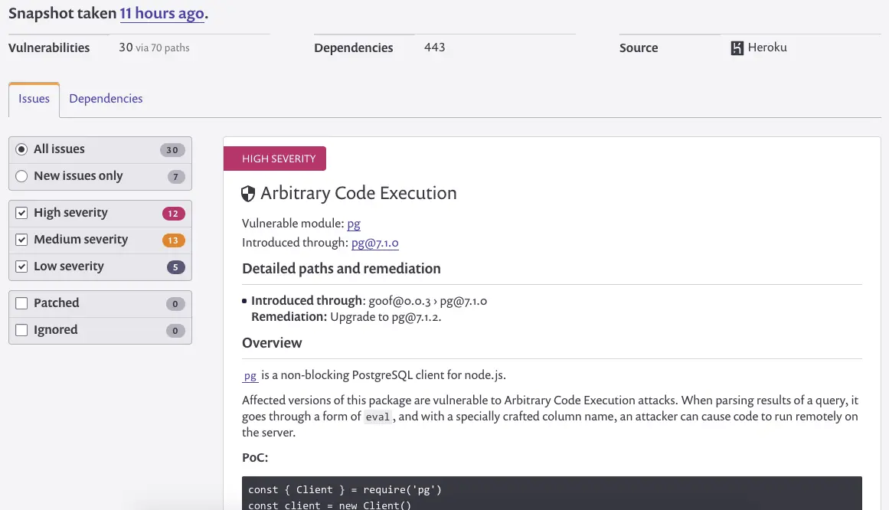Click the Heroku logo icon beside Source
This screenshot has height=510, width=889.
click(737, 48)
